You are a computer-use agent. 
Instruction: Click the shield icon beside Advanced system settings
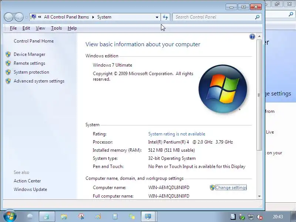tap(8, 81)
